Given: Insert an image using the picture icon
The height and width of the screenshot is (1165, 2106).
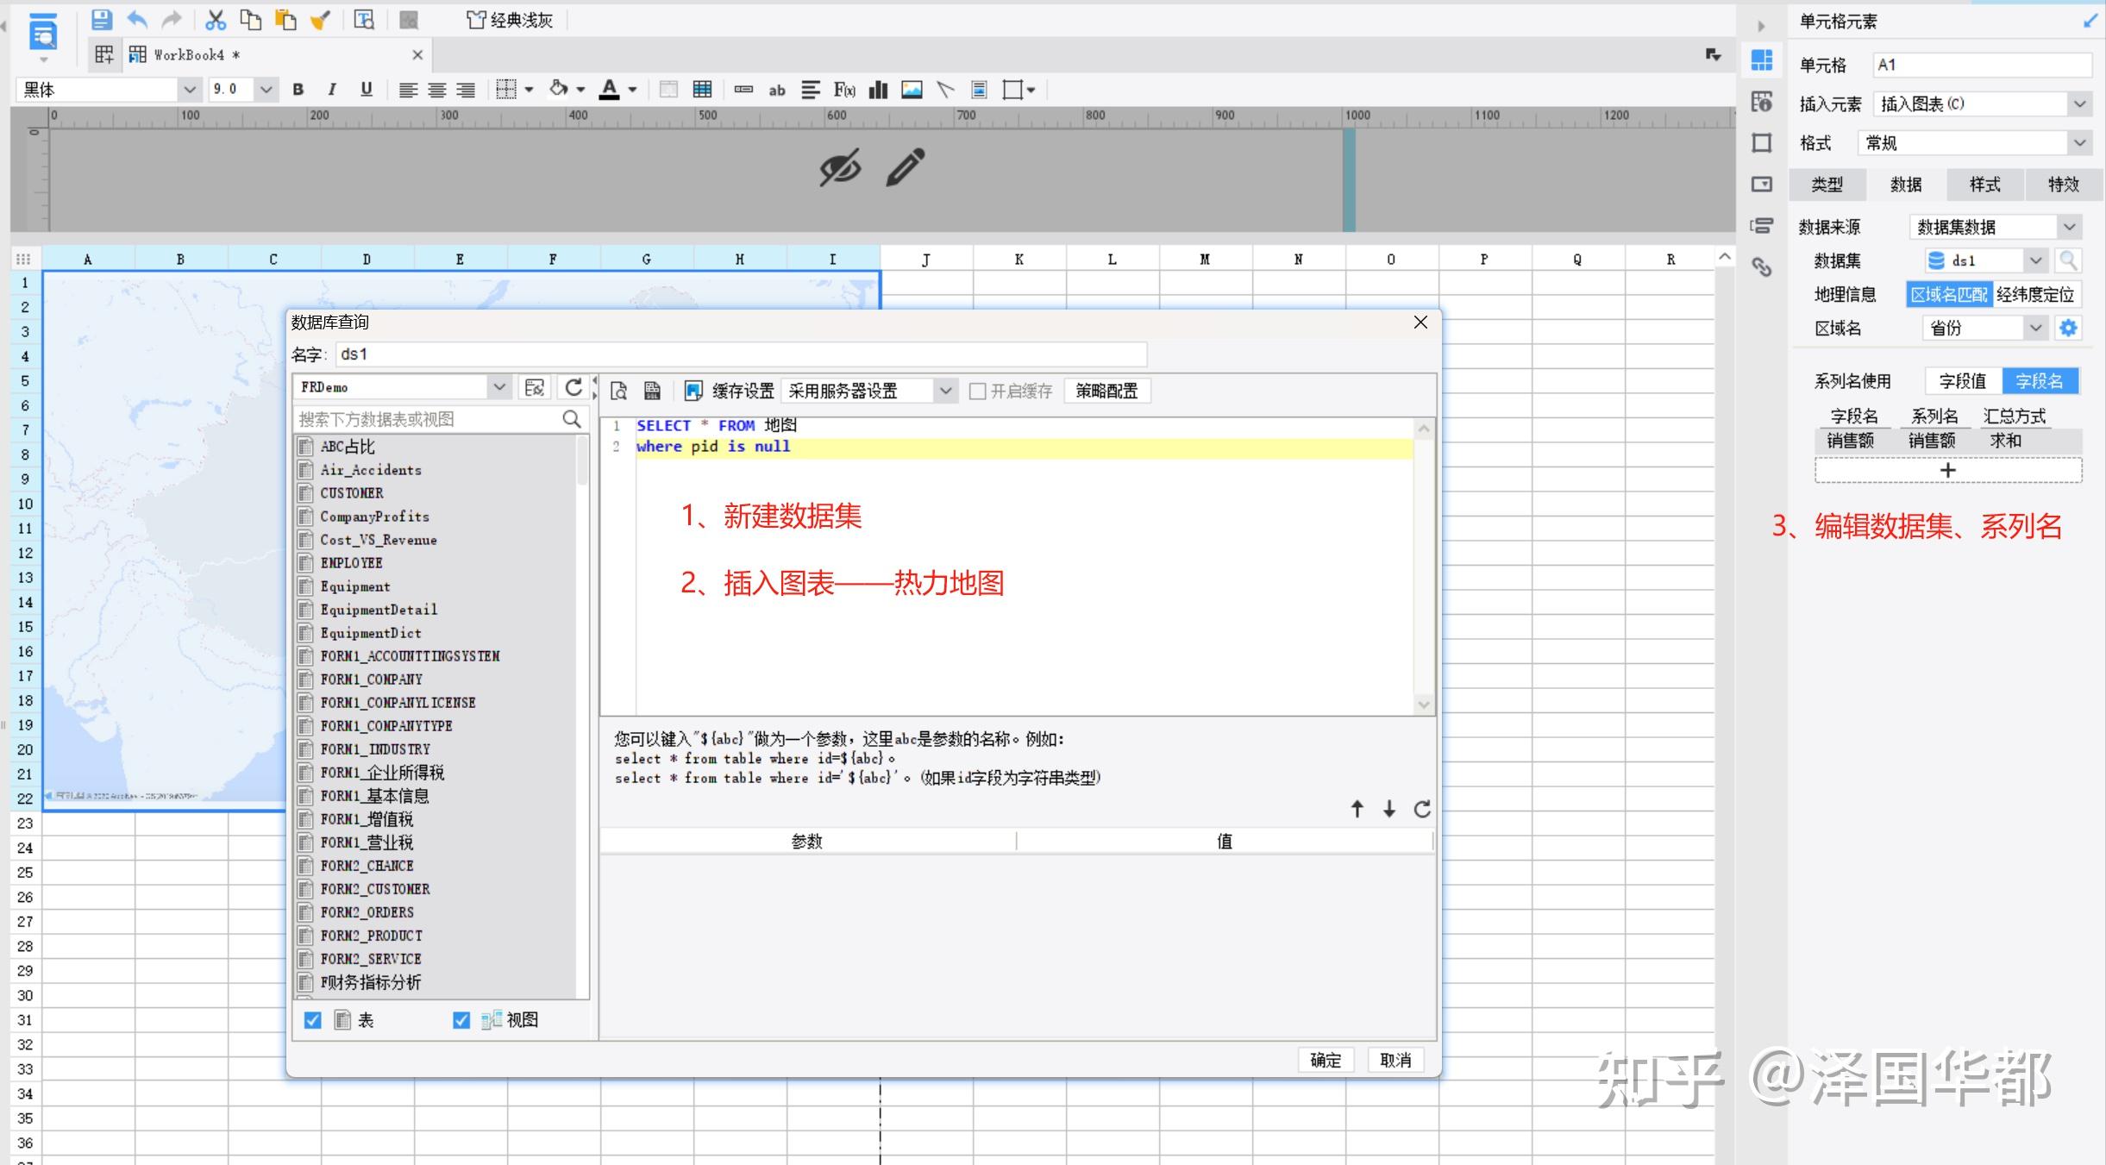Looking at the screenshot, I should pyautogui.click(x=912, y=89).
